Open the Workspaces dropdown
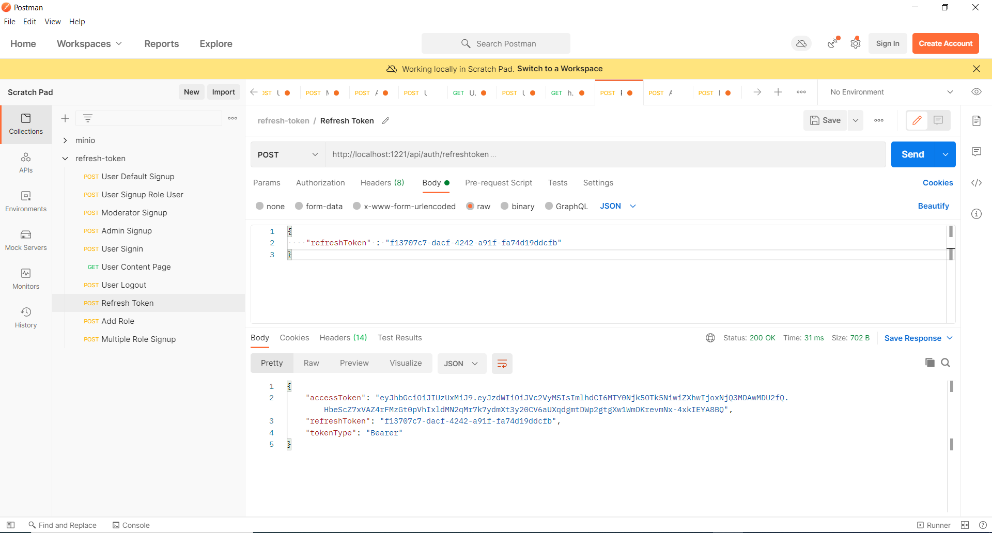The image size is (992, 533). coord(89,44)
